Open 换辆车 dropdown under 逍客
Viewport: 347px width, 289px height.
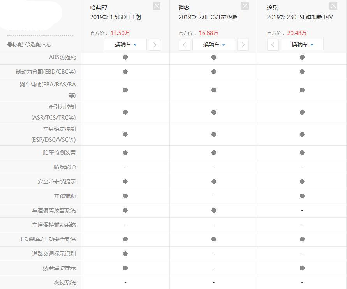click(214, 44)
